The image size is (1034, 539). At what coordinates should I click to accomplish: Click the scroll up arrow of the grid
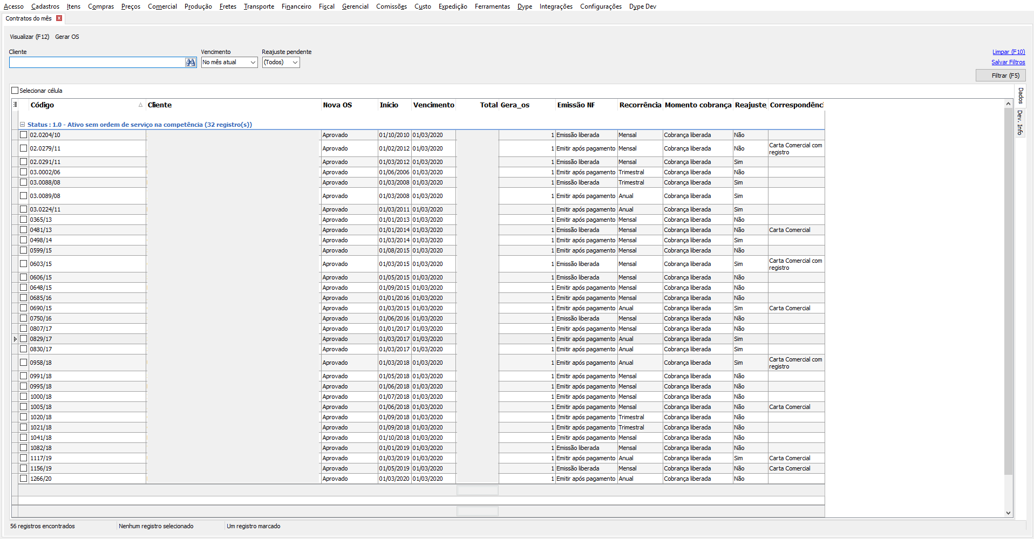click(x=1008, y=104)
